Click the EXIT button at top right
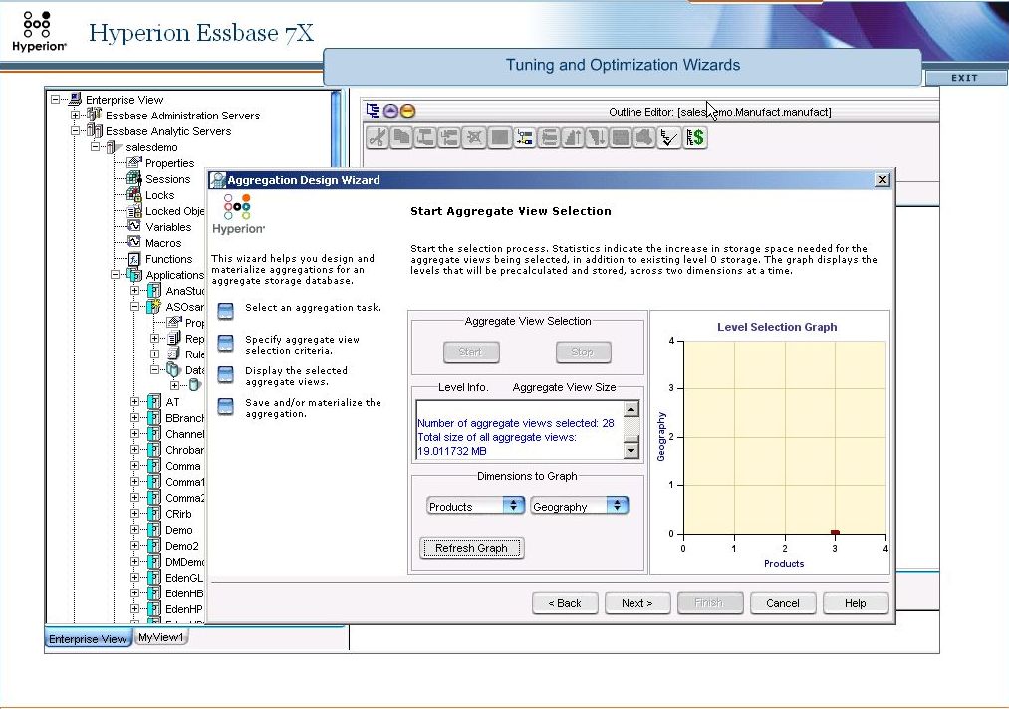 pos(964,78)
